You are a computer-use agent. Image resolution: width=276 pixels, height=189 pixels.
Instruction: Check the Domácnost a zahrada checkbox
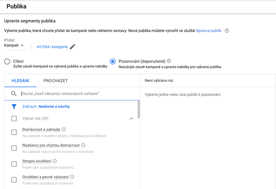(14, 132)
